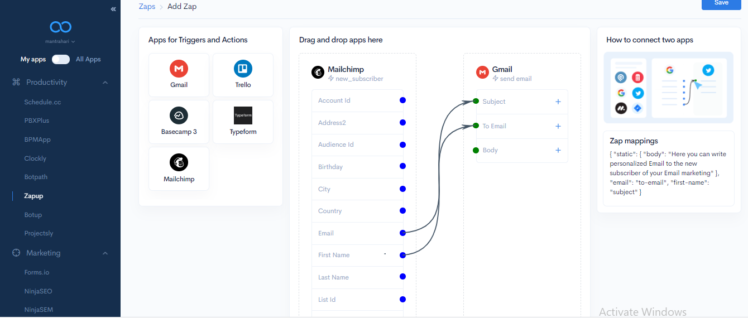
Task: Click the Body field in Gmail card
Action: [522, 150]
